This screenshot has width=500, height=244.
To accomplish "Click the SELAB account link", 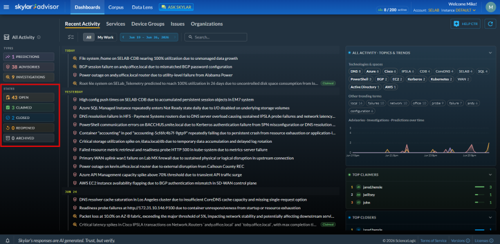I will tap(433, 10).
